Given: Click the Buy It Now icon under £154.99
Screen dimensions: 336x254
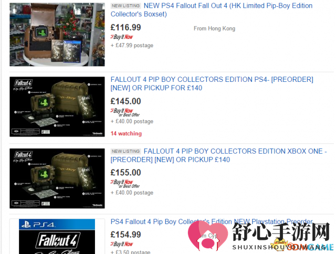Looking at the screenshot, I should [x=122, y=244].
